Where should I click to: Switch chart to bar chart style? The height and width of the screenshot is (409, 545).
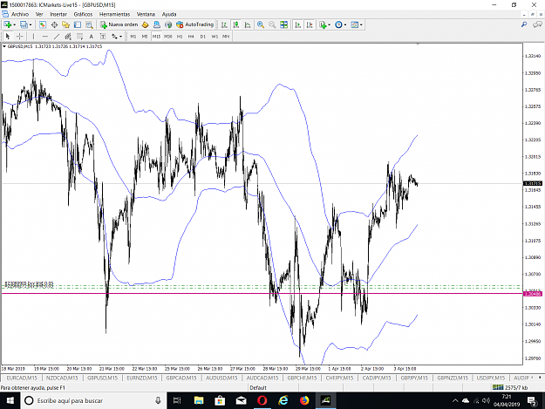click(x=224, y=24)
